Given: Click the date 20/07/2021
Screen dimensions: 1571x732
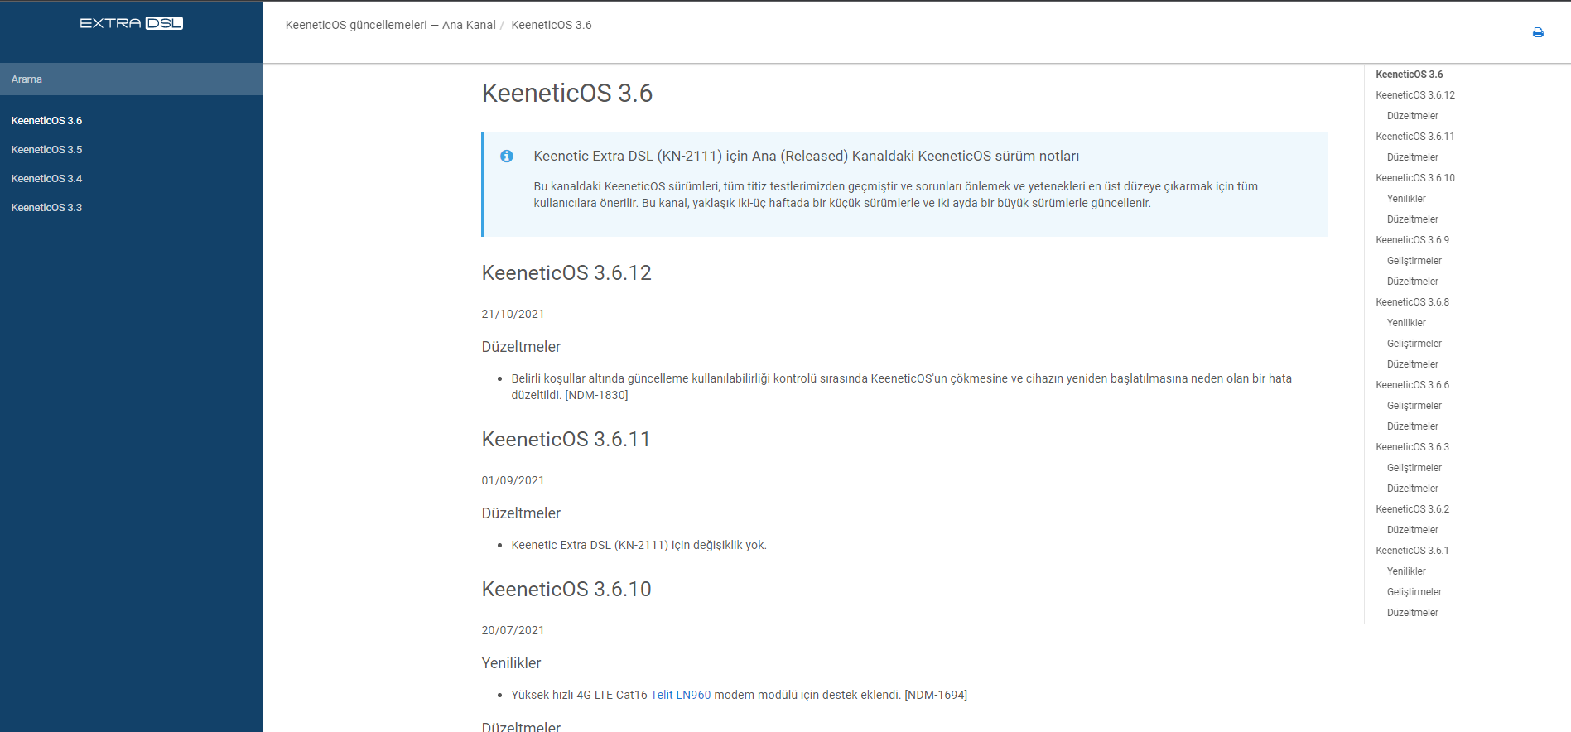Looking at the screenshot, I should (513, 630).
